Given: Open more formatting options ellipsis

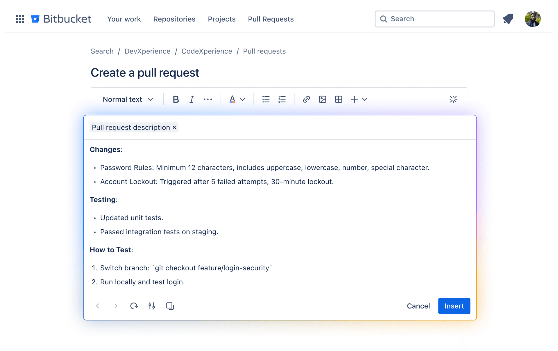Looking at the screenshot, I should click(x=208, y=100).
